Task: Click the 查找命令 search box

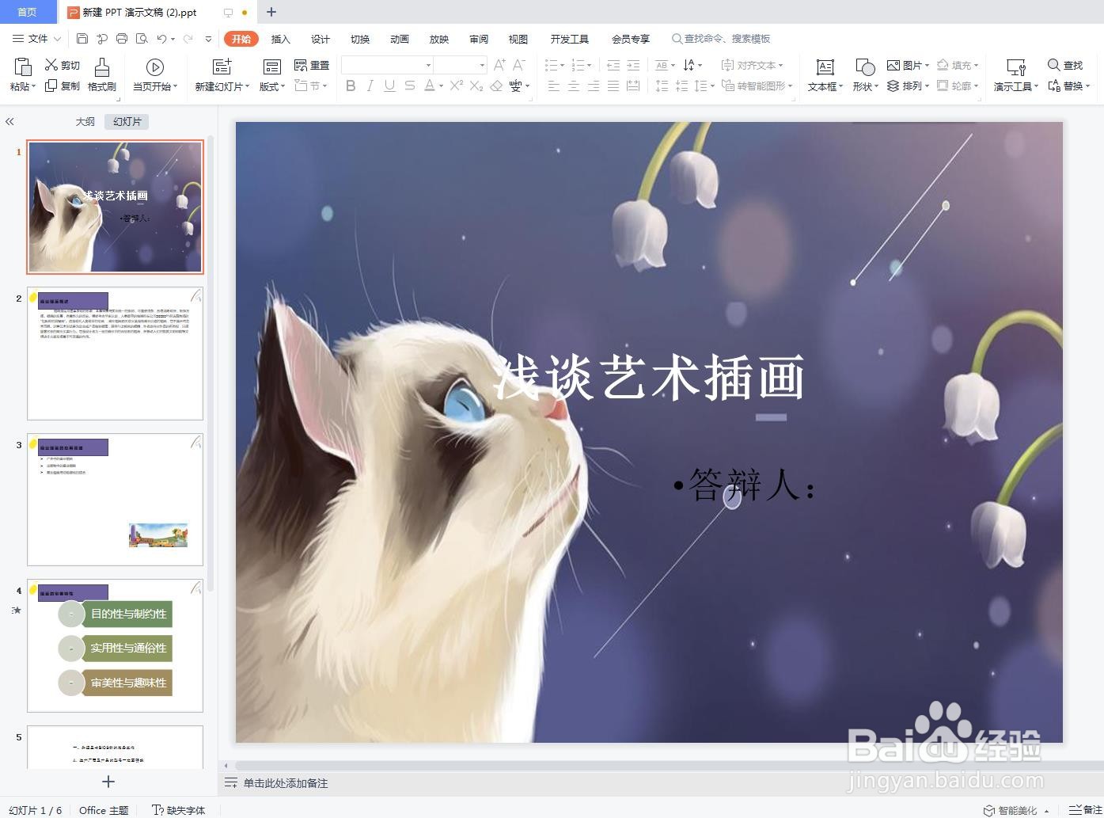Action: click(x=721, y=38)
